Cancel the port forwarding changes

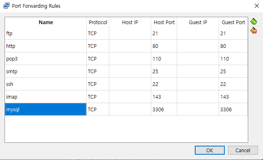pos(243,150)
